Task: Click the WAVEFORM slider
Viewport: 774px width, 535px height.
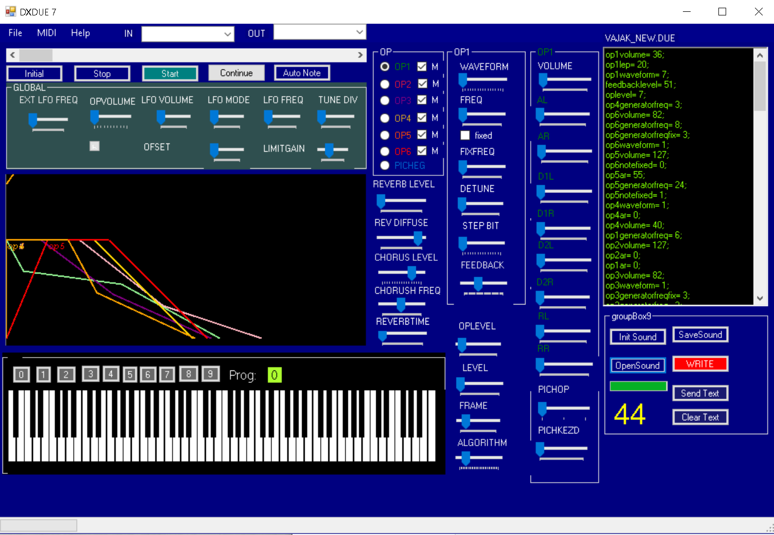Action: click(483, 81)
